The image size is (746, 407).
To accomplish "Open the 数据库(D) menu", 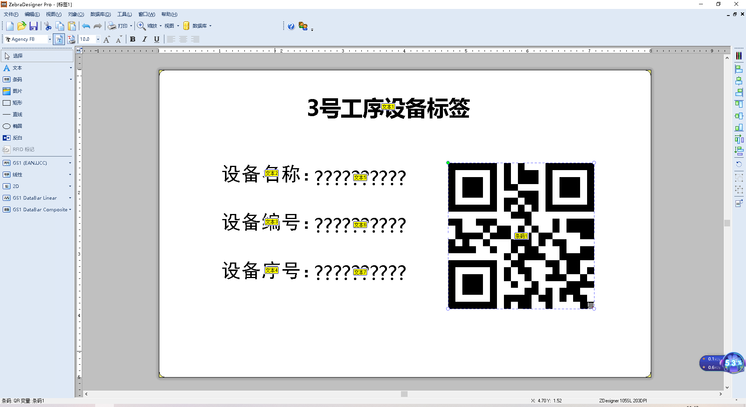I will 101,14.
